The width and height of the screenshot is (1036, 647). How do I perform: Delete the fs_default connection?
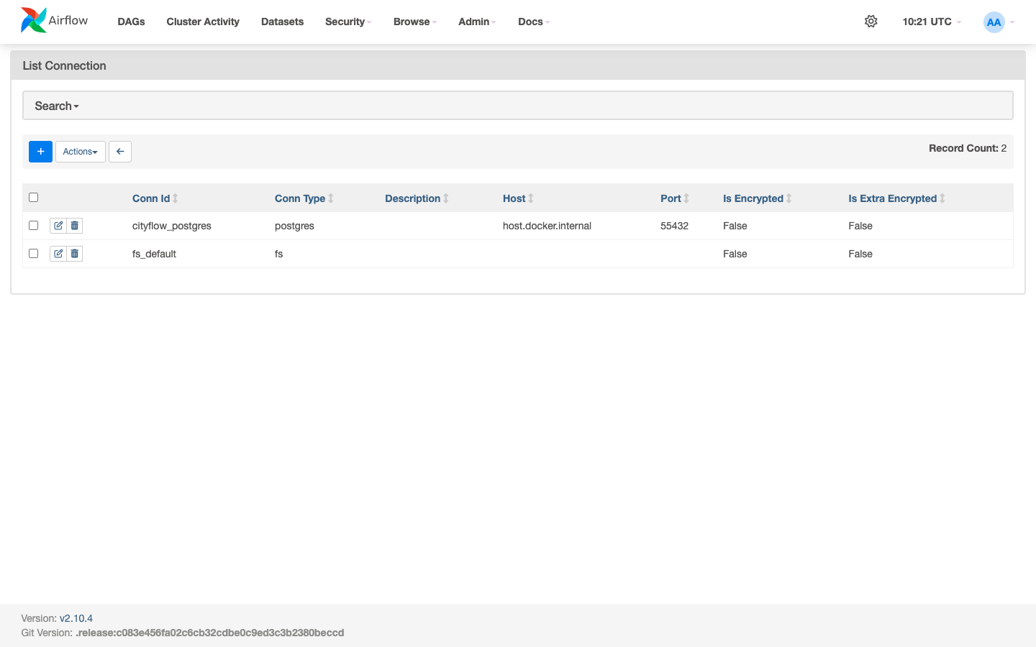tap(75, 254)
